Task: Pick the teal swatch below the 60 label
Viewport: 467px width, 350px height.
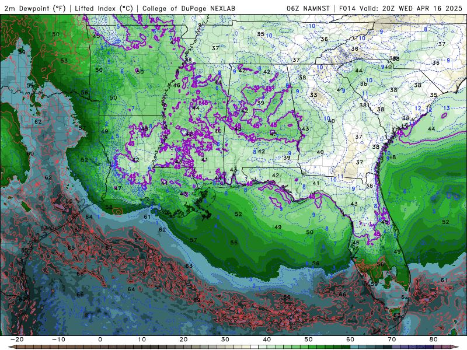Action: 354,347
